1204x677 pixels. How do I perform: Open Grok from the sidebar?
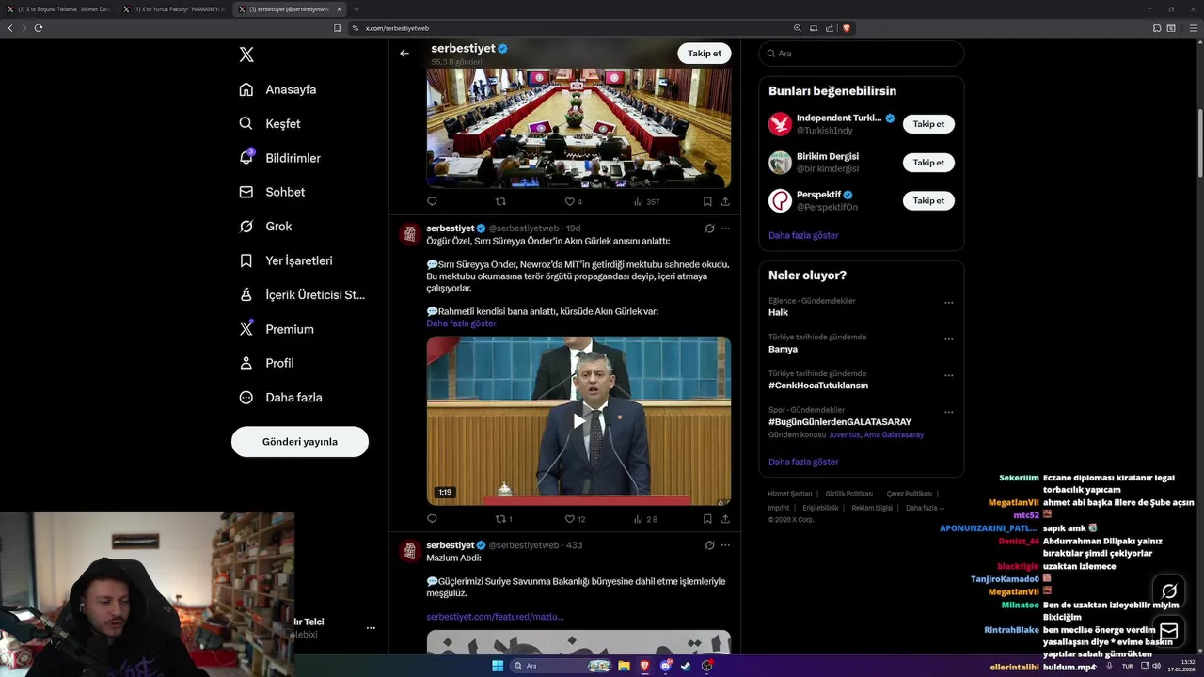pos(265,227)
